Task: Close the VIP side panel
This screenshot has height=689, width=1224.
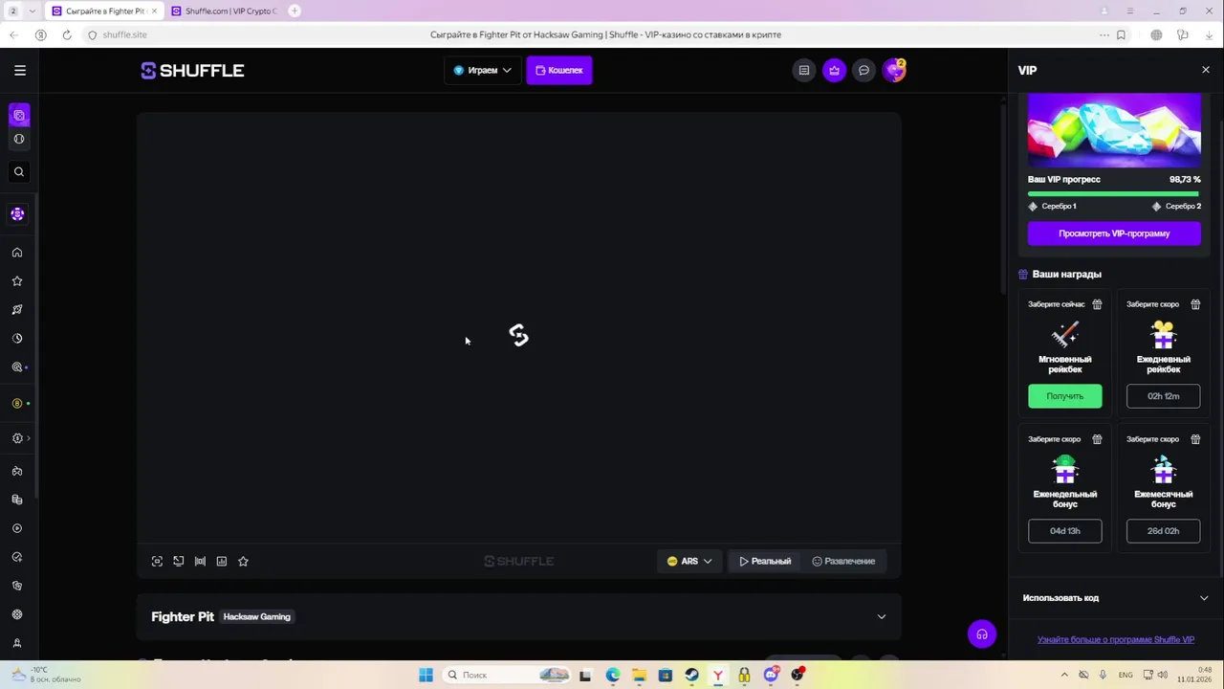Action: [1206, 70]
